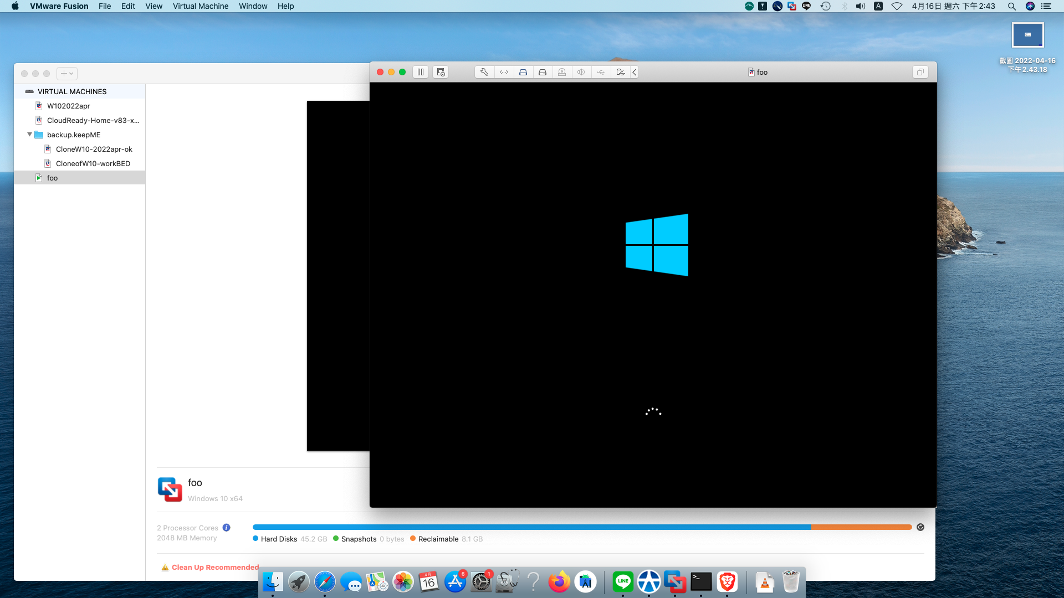Image resolution: width=1064 pixels, height=598 pixels.
Task: Click processor cores info button
Action: coord(226,528)
